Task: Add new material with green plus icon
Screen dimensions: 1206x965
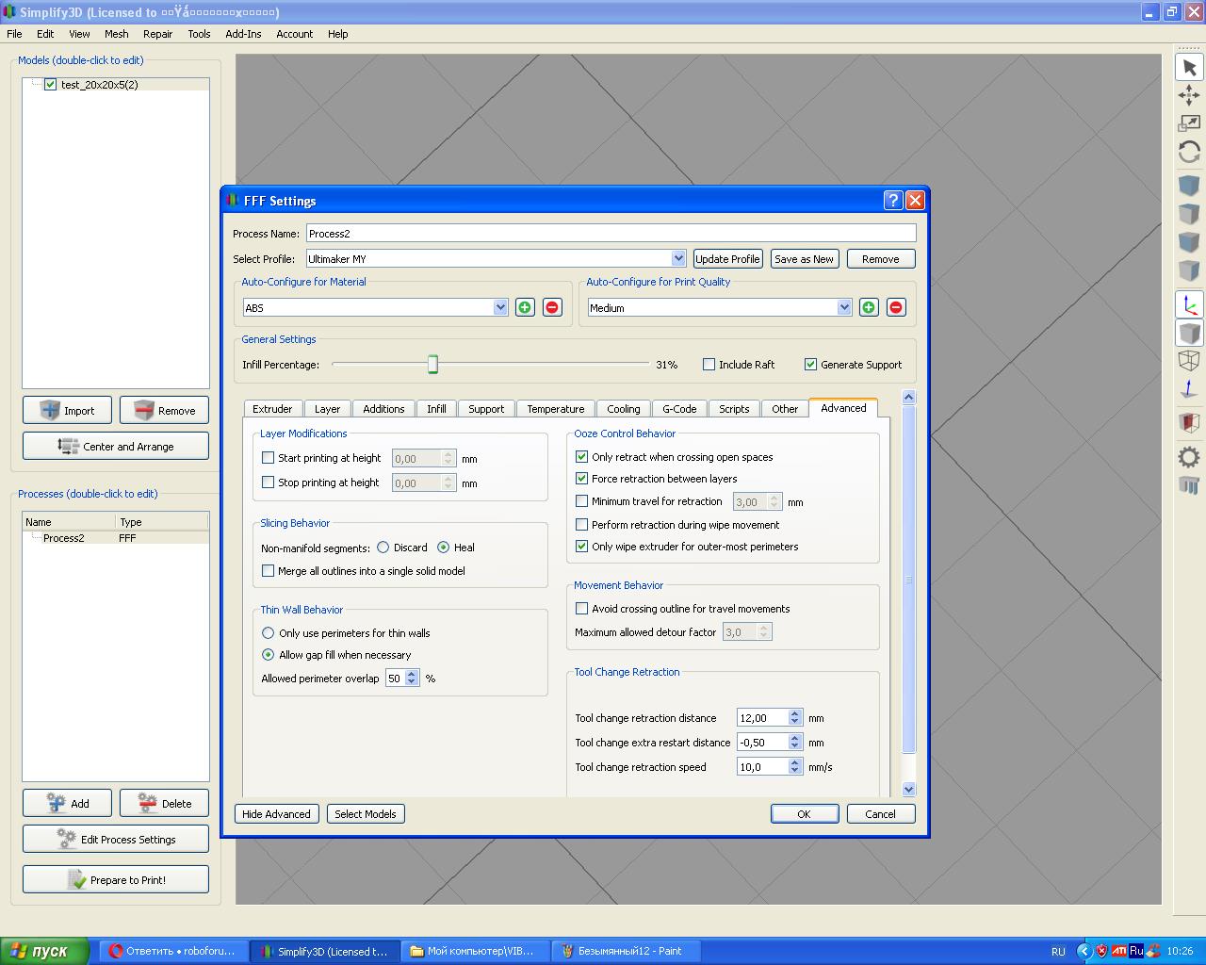Action: point(525,307)
